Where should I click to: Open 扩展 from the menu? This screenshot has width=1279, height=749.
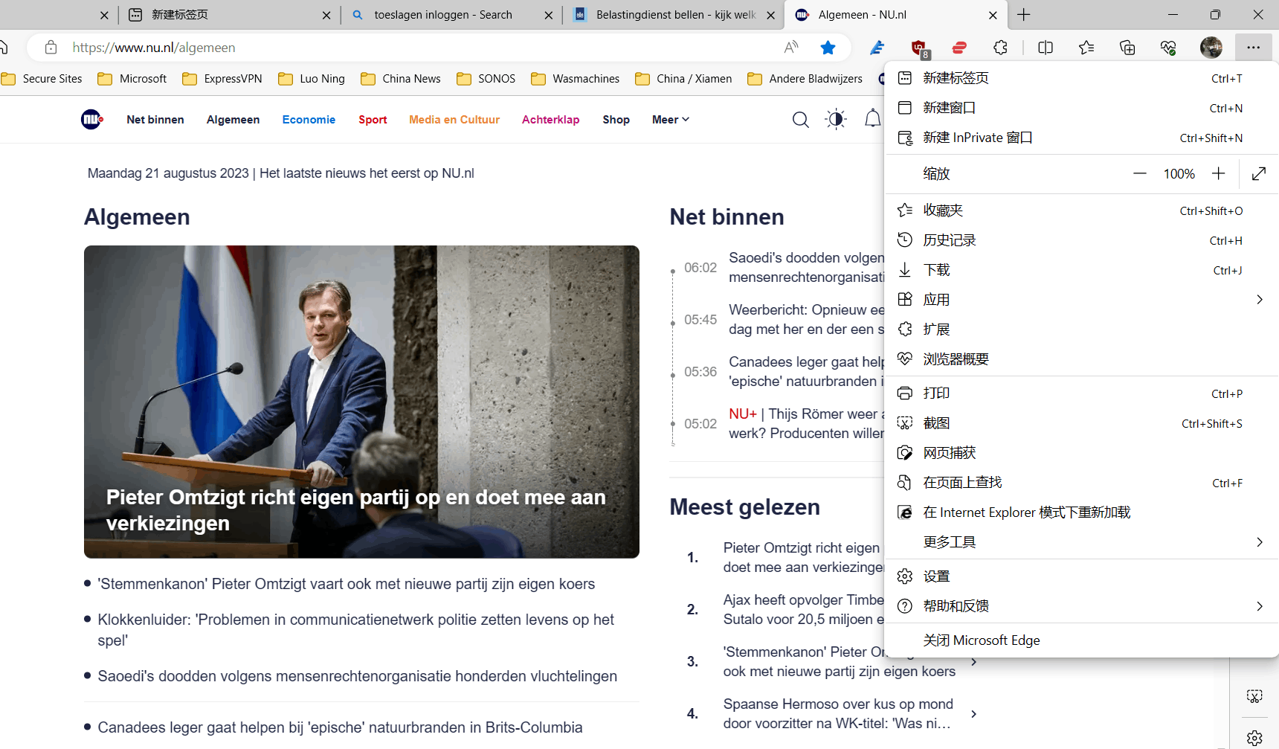coord(1081,330)
